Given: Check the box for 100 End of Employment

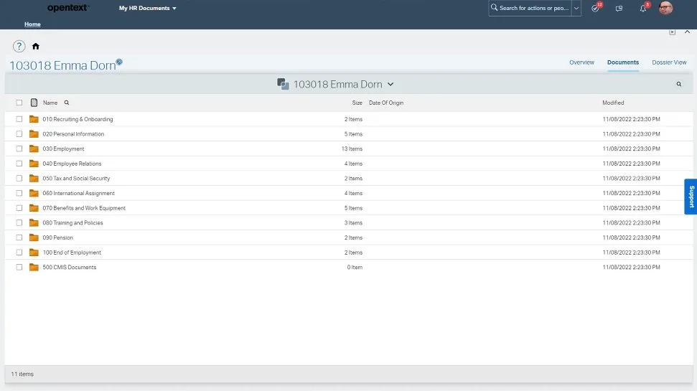Looking at the screenshot, I should tap(19, 253).
